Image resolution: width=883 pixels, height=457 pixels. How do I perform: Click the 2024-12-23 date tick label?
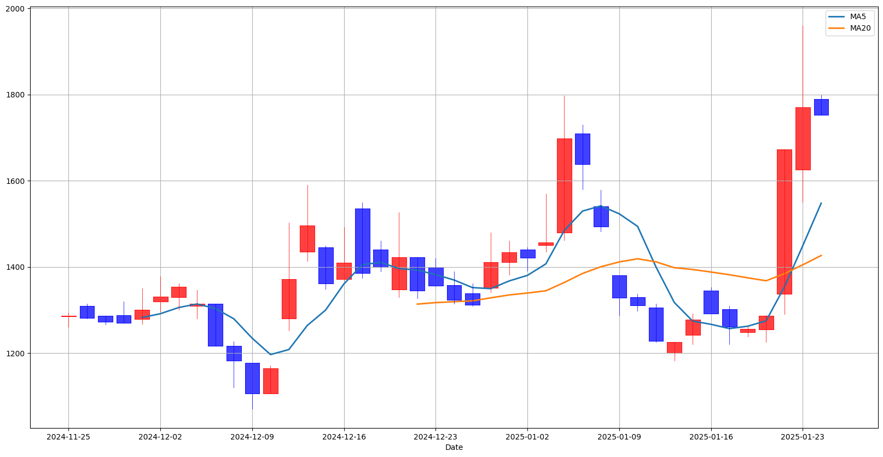[x=435, y=437]
